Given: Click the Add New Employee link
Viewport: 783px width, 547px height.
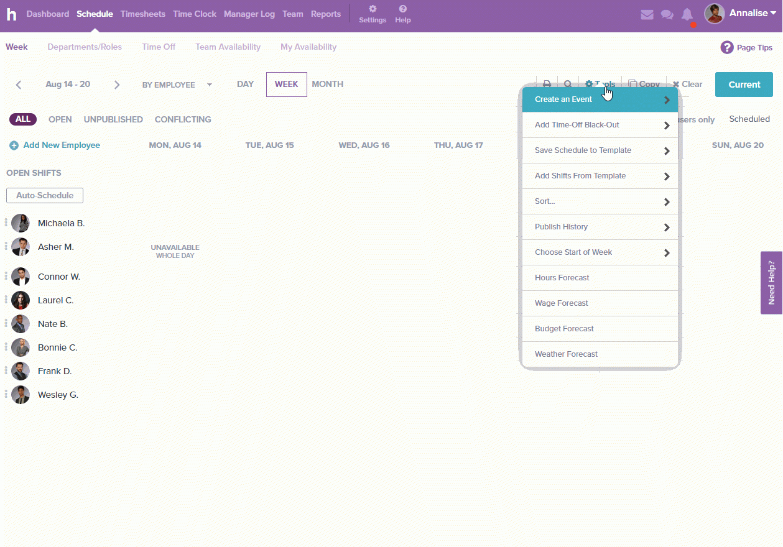Looking at the screenshot, I should 62,145.
